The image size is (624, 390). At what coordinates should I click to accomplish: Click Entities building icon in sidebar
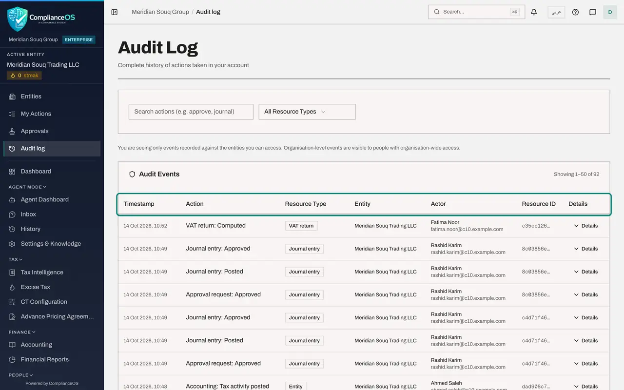click(12, 97)
